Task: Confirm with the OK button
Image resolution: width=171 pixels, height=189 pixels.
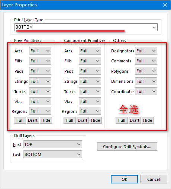Action: 124,179
